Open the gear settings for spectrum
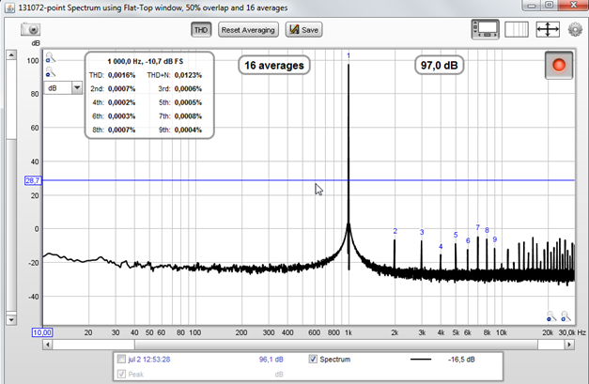589x384 pixels. coord(575,29)
